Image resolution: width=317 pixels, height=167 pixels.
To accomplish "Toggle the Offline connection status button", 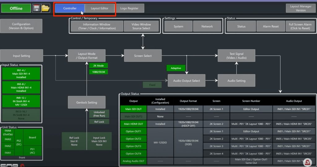I will tap(16, 8).
